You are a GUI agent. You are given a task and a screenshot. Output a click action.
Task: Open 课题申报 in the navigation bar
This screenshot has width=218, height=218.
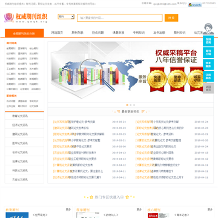(x=118, y=33)
